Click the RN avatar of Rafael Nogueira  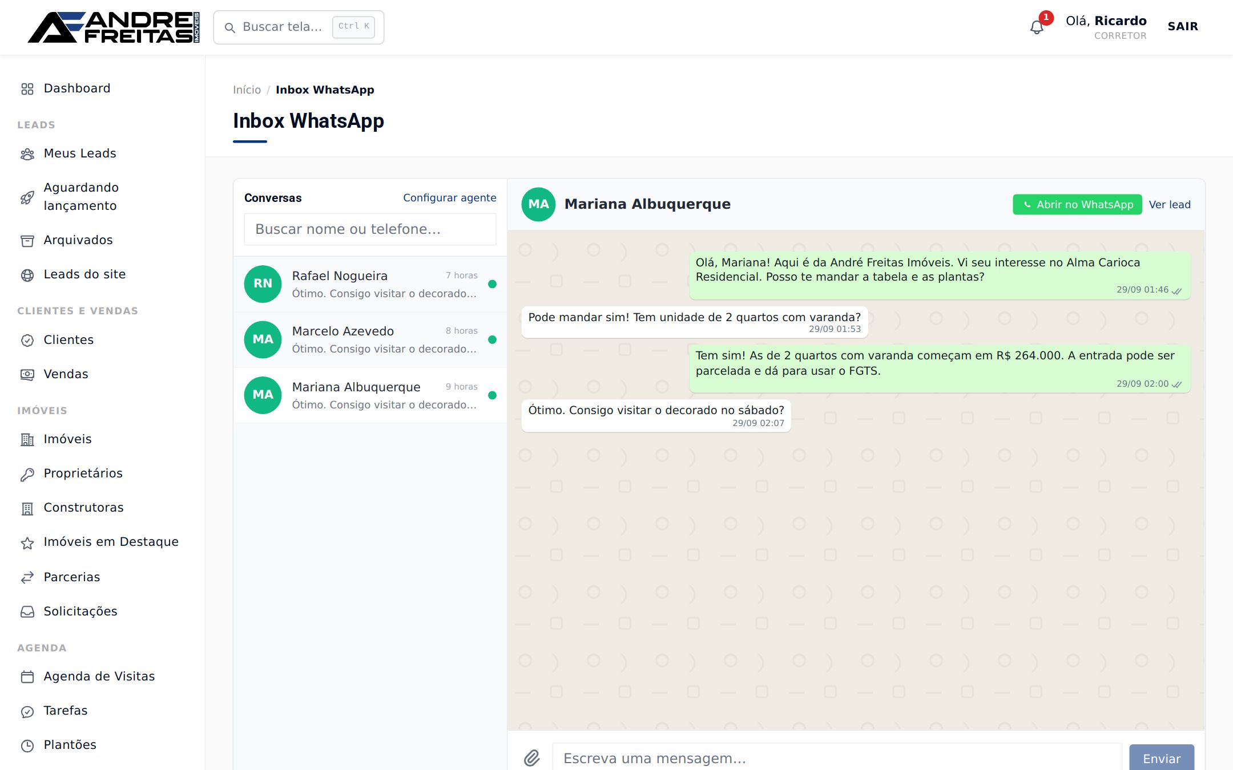263,283
